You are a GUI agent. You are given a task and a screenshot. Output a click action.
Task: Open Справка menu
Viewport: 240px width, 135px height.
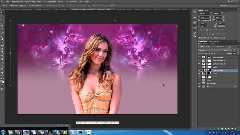click(x=87, y=2)
